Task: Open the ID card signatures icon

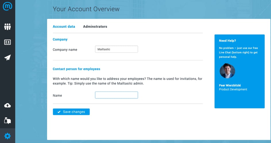Action: click(x=7, y=42)
